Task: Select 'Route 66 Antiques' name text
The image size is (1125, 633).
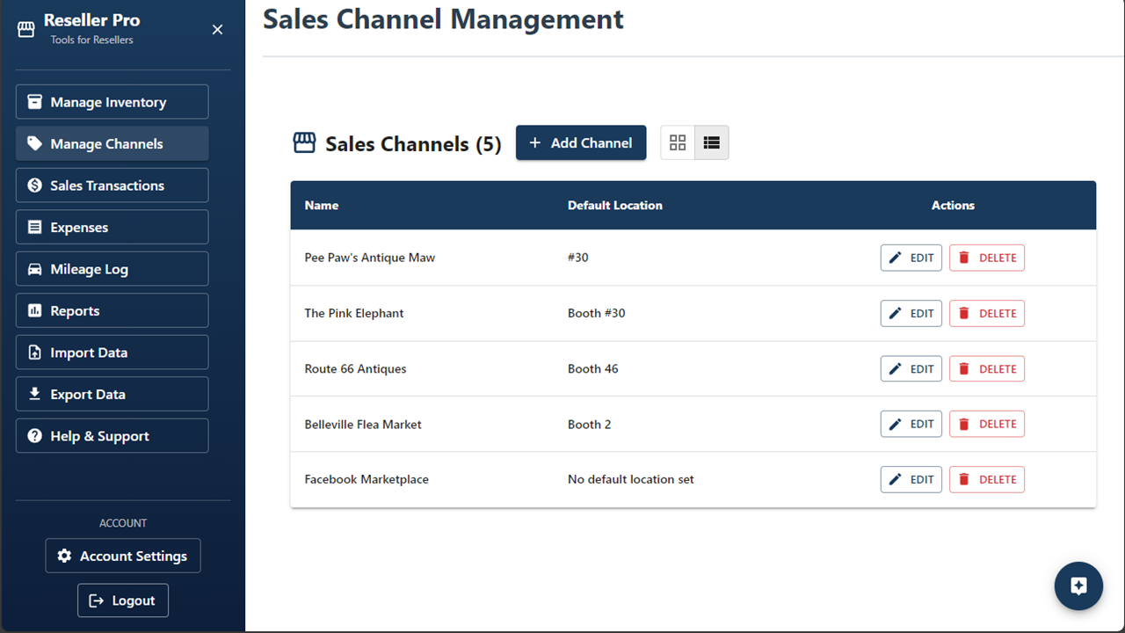Action: pyautogui.click(x=355, y=368)
